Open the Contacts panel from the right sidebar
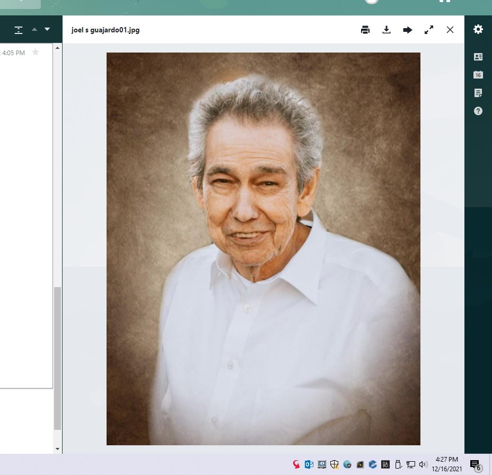The height and width of the screenshot is (475, 492). click(478, 57)
